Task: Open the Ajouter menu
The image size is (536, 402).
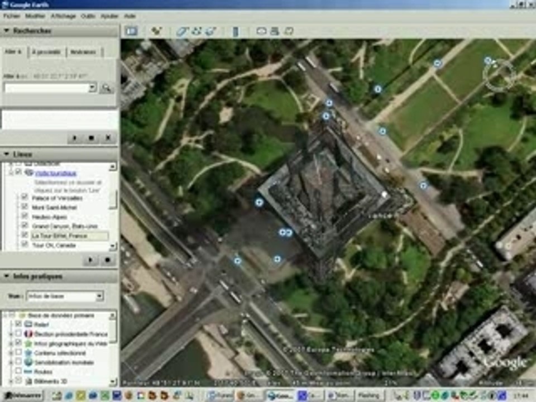Action: 109,16
